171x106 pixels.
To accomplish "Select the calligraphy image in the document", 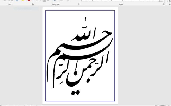I will [x=80, y=56].
